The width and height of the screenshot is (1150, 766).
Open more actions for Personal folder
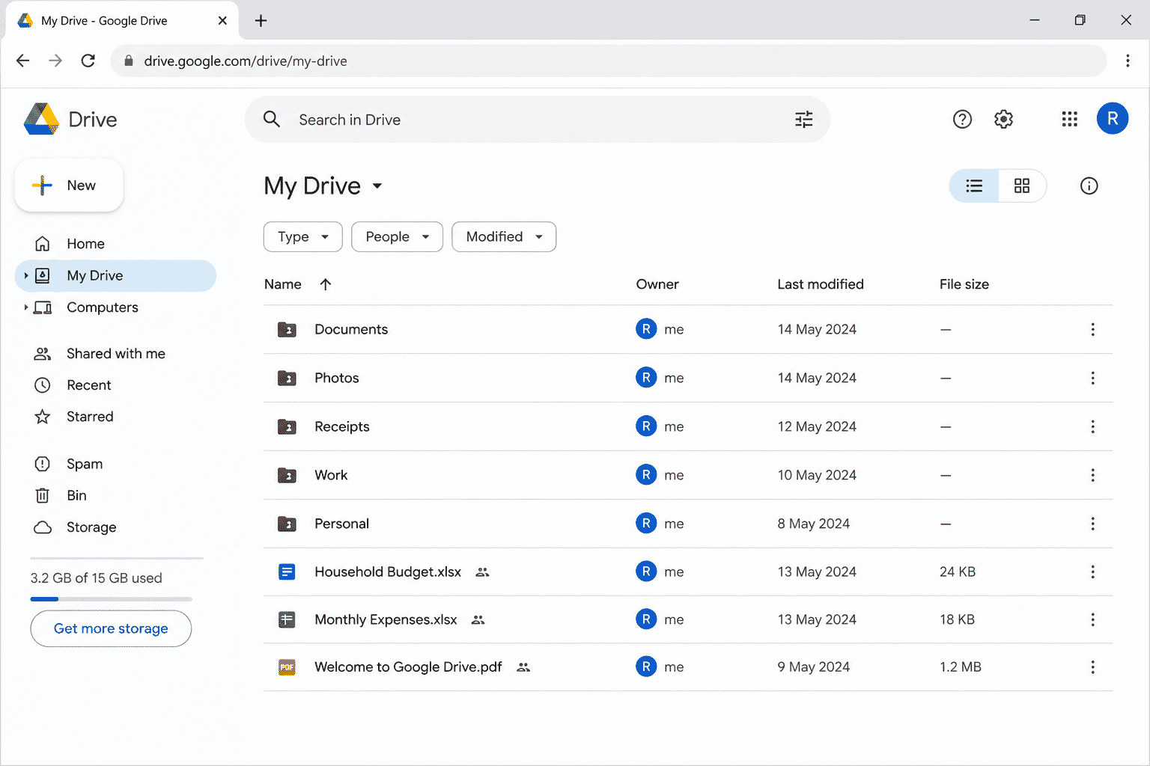pos(1092,524)
